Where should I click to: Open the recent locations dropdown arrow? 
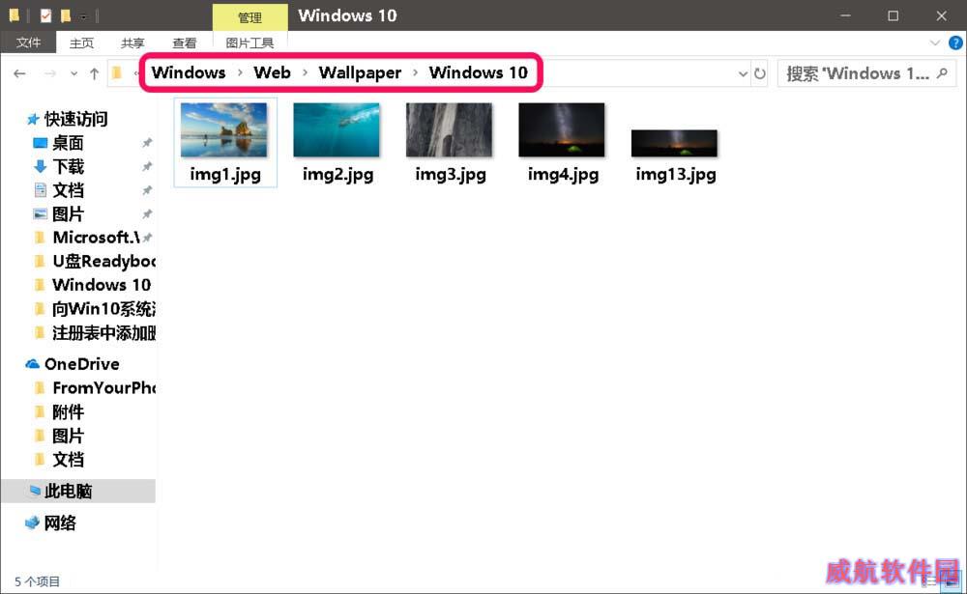point(74,74)
